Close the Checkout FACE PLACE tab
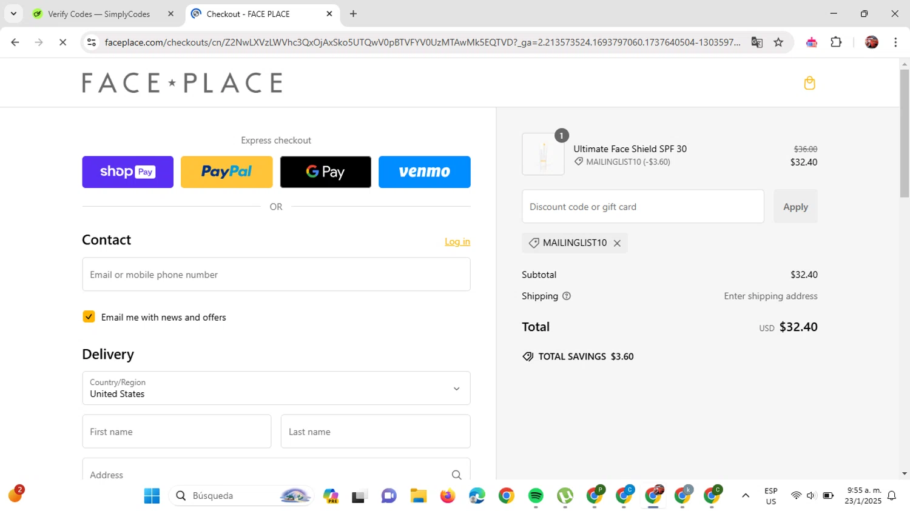910x511 pixels. click(329, 13)
